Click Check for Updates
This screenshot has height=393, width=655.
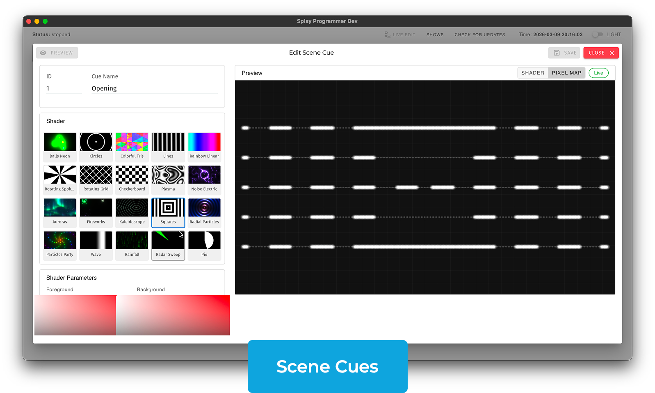pyautogui.click(x=479, y=35)
